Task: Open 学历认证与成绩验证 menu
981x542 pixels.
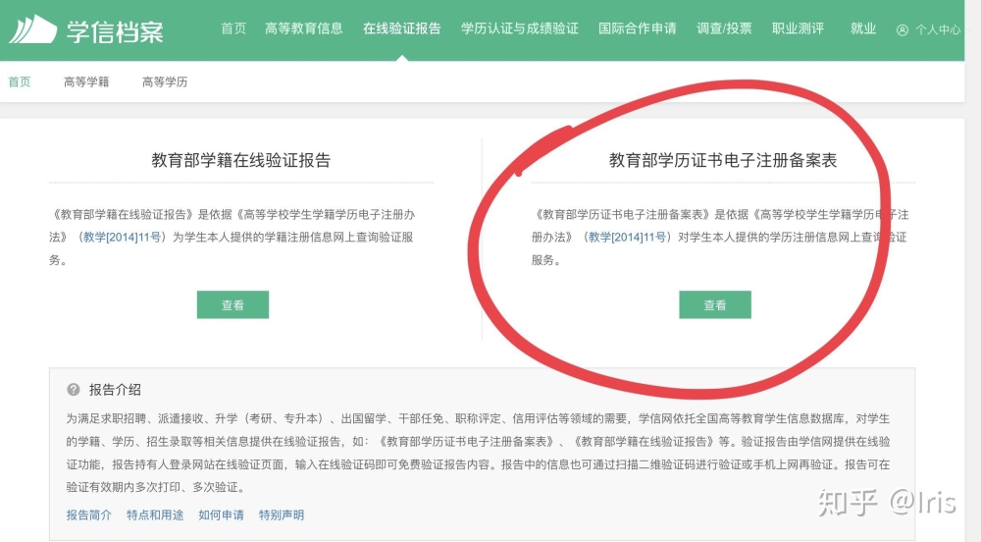Action: [x=519, y=28]
